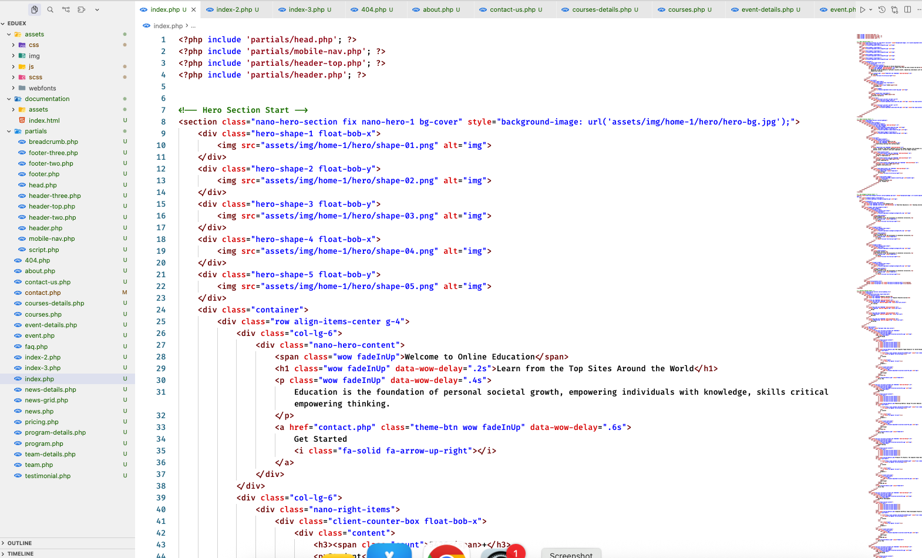Open the Source Control view icon
This screenshot has height=558, width=922.
pyautogui.click(x=66, y=9)
